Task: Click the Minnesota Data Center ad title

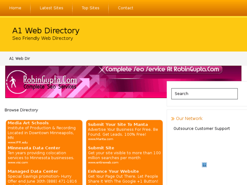Action: coord(34,148)
